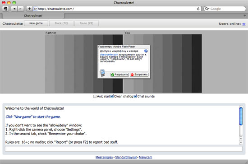
Task: Select the Chatroulette! browser tab
Action: coord(33,15)
